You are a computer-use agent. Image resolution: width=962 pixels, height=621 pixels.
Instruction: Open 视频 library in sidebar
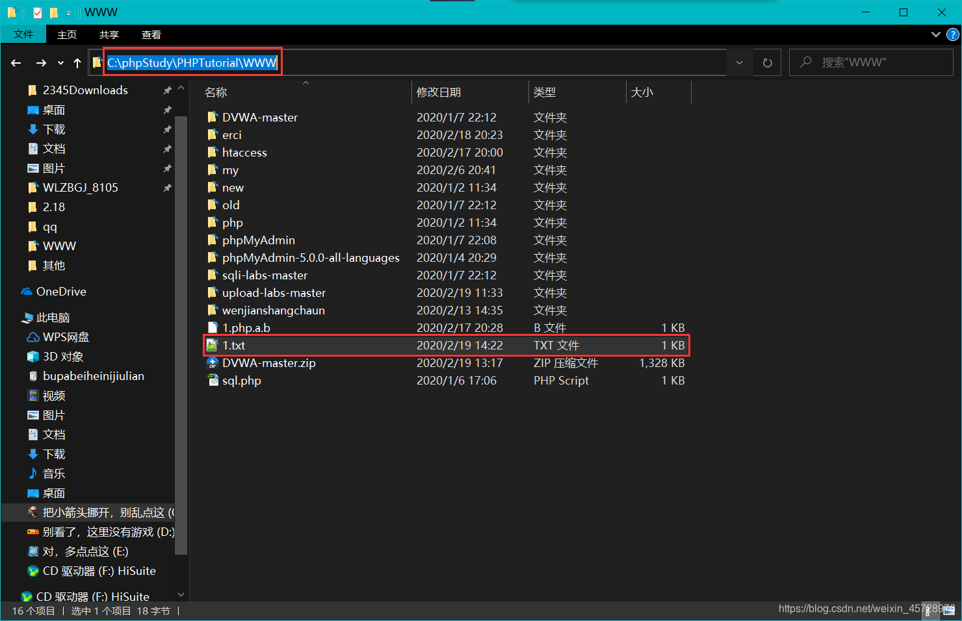[53, 396]
